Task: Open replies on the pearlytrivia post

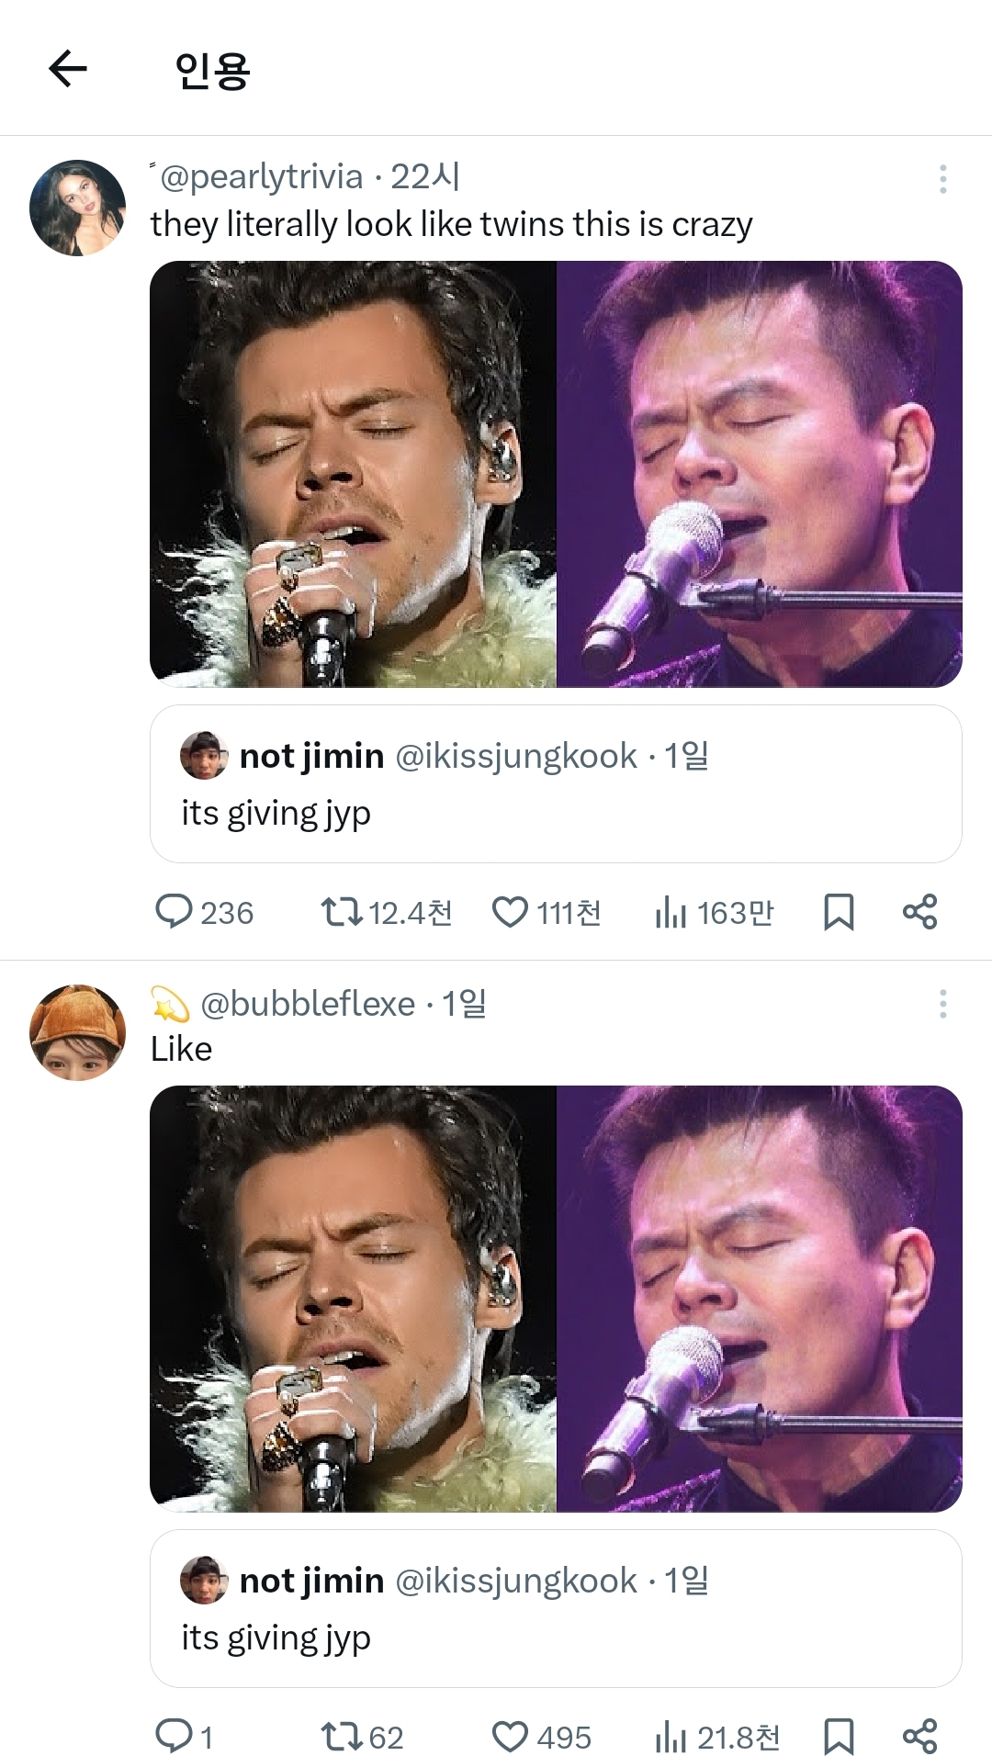Action: coord(204,912)
